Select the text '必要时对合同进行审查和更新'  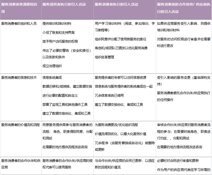[178, 161]
